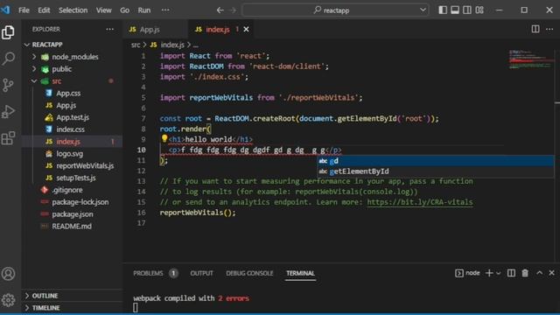Collapse the REACTAPP root folder

(27, 45)
